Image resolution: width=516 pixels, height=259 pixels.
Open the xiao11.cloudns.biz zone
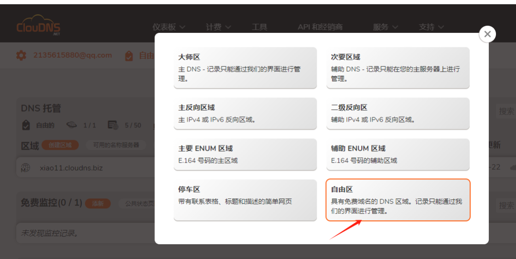click(x=71, y=168)
